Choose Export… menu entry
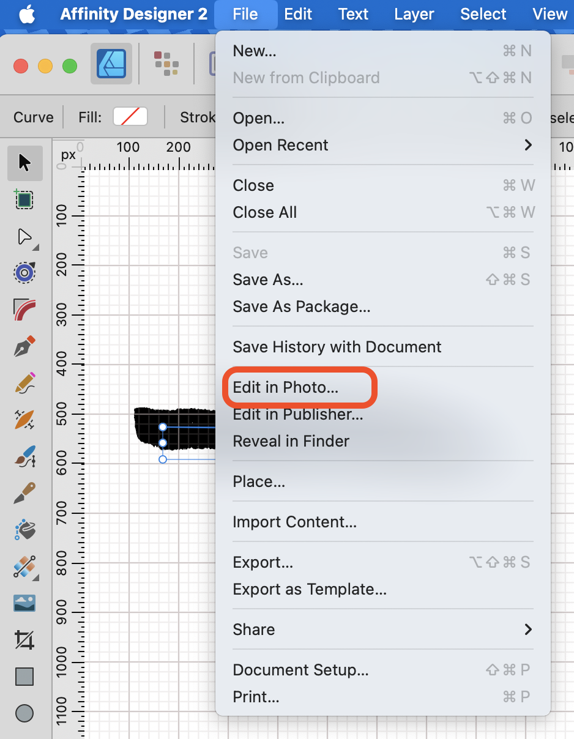Screen dimensions: 574x739 [383, 562]
